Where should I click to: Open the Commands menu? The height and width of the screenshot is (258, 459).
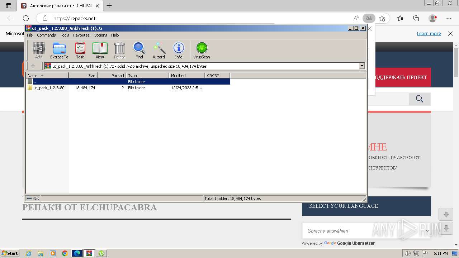click(x=46, y=35)
